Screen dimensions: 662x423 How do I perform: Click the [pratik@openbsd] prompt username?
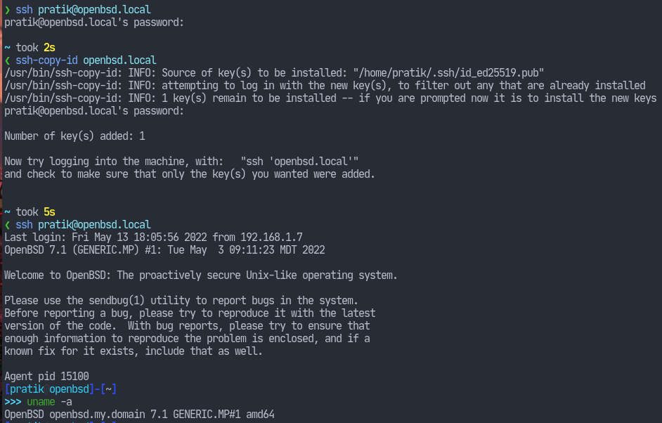[x=49, y=389]
